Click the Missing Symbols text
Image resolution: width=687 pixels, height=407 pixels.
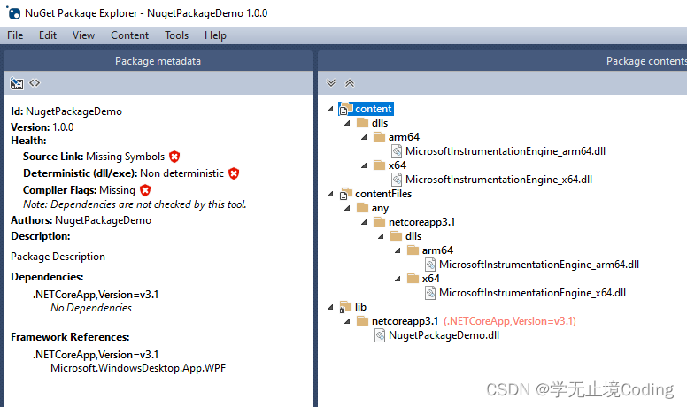coord(126,157)
